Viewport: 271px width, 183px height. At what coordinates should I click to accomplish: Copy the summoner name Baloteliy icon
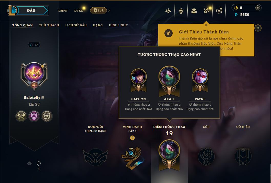coord(43,97)
